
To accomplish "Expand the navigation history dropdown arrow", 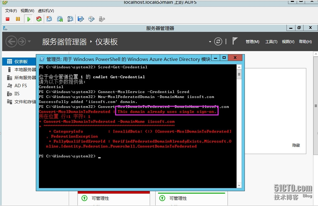I will (29, 41).
